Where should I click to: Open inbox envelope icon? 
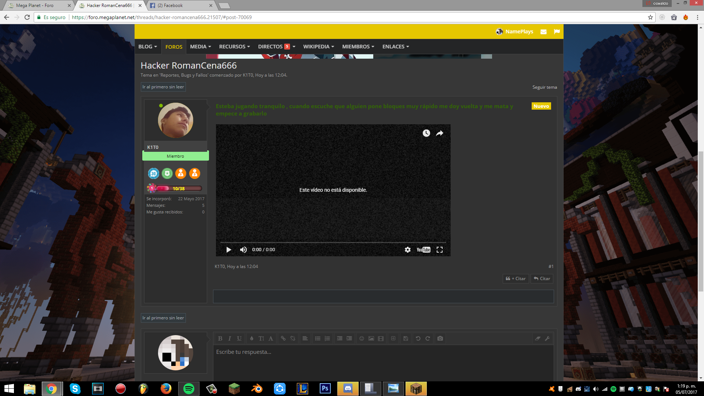[x=543, y=32]
